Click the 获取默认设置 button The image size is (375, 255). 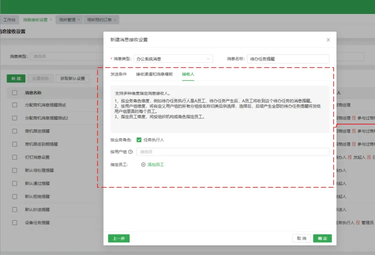click(72, 78)
